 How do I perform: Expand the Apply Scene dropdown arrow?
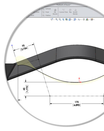pyautogui.click(x=89, y=20)
